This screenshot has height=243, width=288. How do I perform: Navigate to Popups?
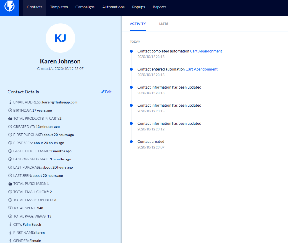coord(139,7)
